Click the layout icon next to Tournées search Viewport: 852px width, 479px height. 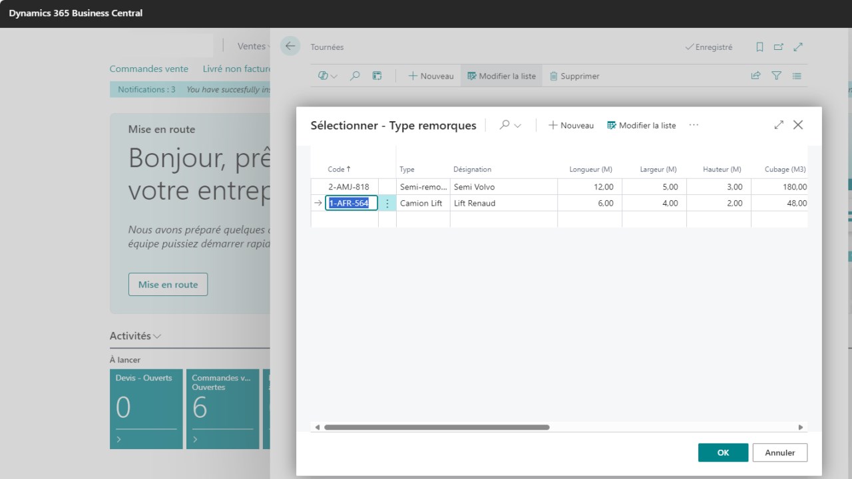point(377,76)
